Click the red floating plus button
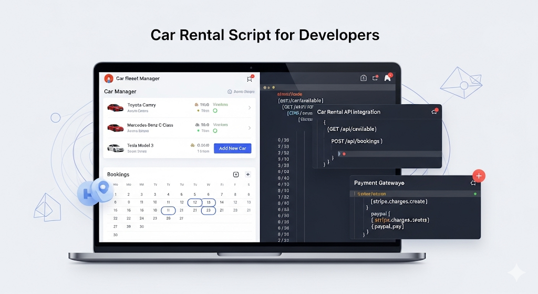 (x=479, y=176)
